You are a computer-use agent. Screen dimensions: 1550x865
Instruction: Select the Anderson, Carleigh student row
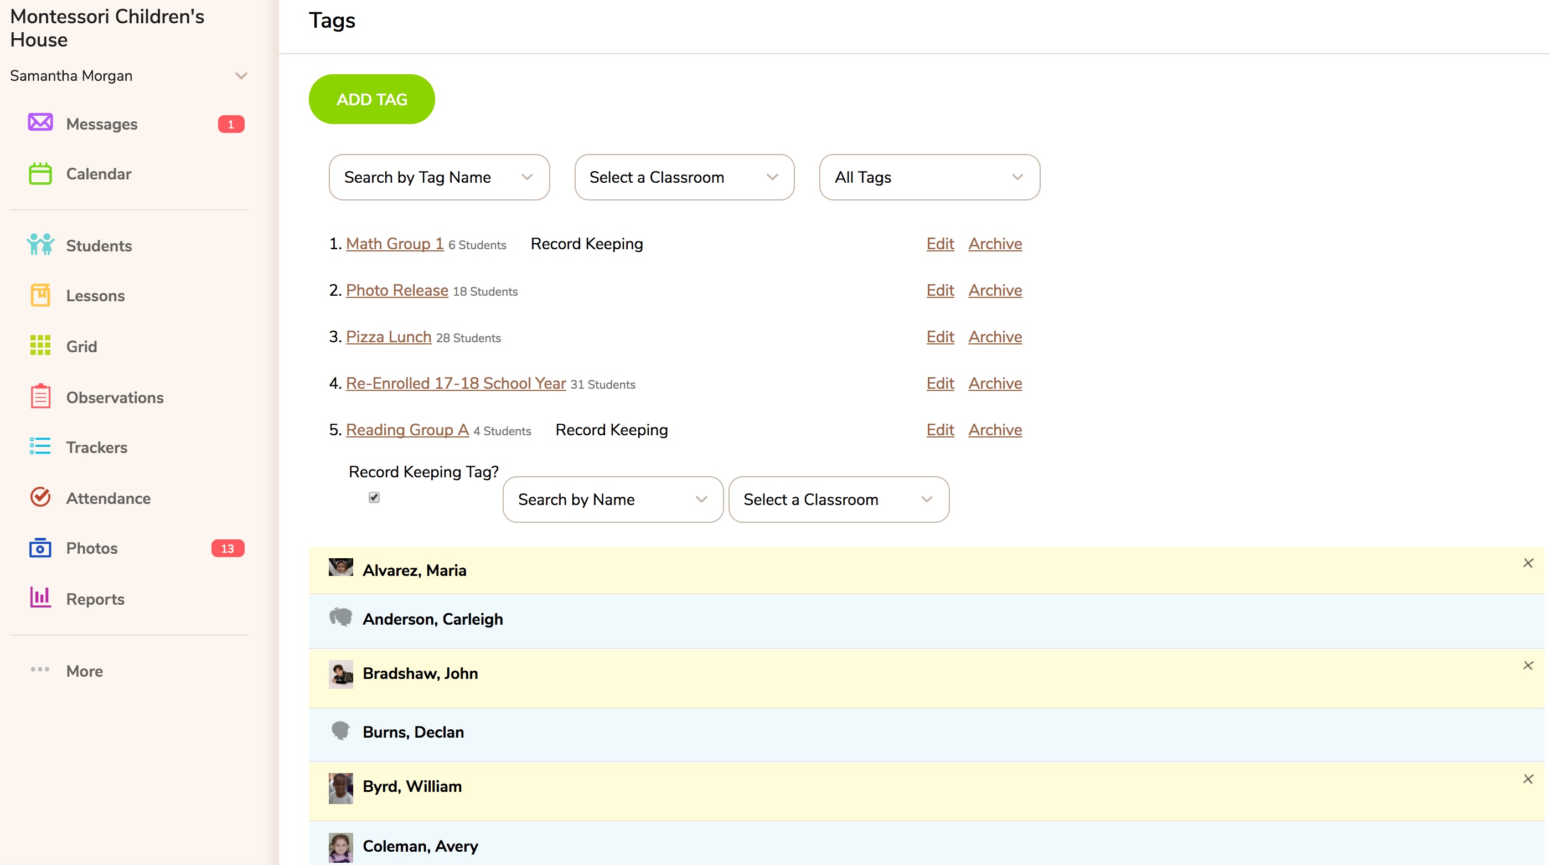pyautogui.click(x=926, y=621)
